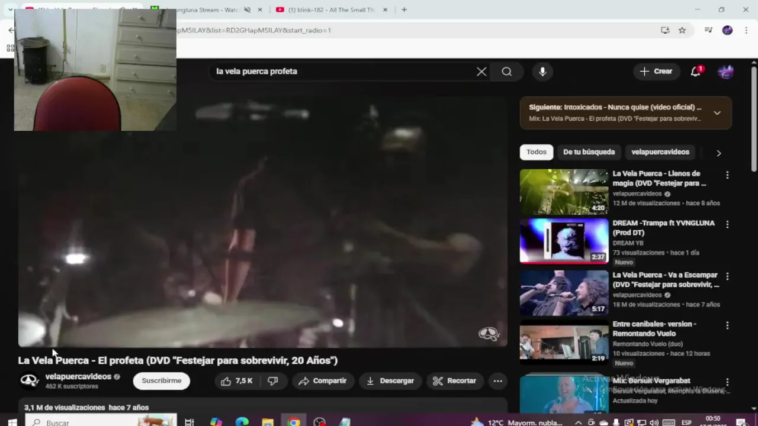The width and height of the screenshot is (758, 426).
Task: Open Llenos de magia video thumbnail
Action: pyautogui.click(x=564, y=192)
